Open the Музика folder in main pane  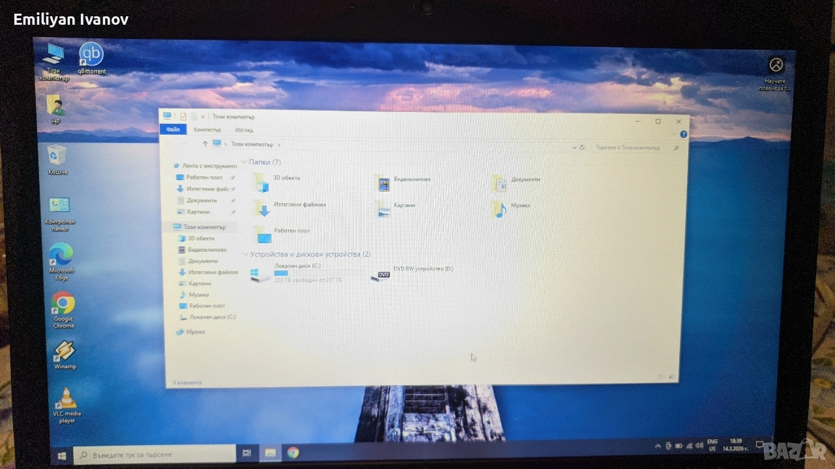click(x=511, y=208)
